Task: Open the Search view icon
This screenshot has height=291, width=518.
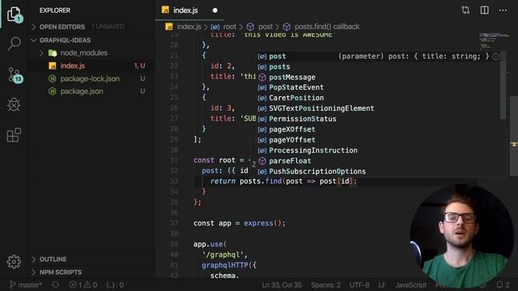Action: pos(14,44)
